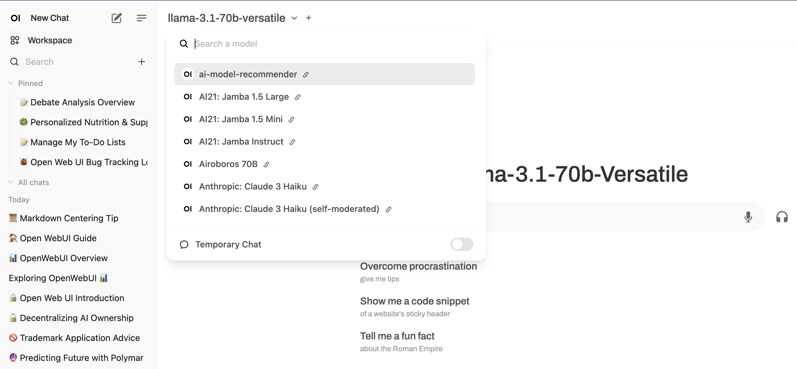Enable the Temporary Chat toggle
Screen dimensions: 797x369
462,244
